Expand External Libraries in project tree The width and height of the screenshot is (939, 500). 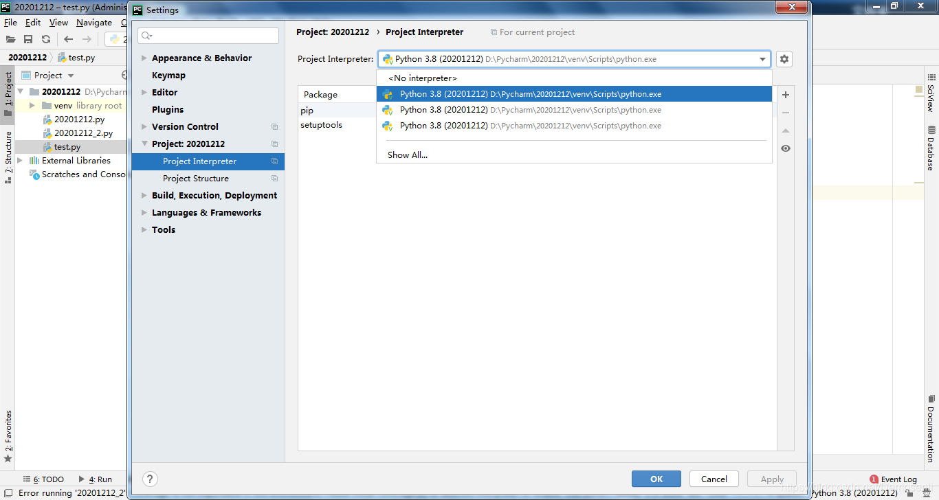20,161
